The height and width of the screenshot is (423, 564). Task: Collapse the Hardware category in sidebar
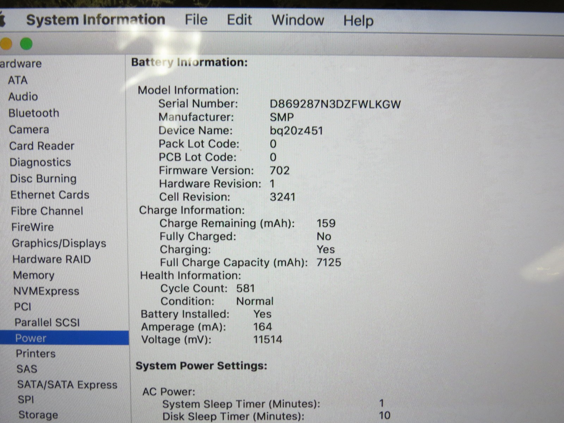tap(21, 64)
